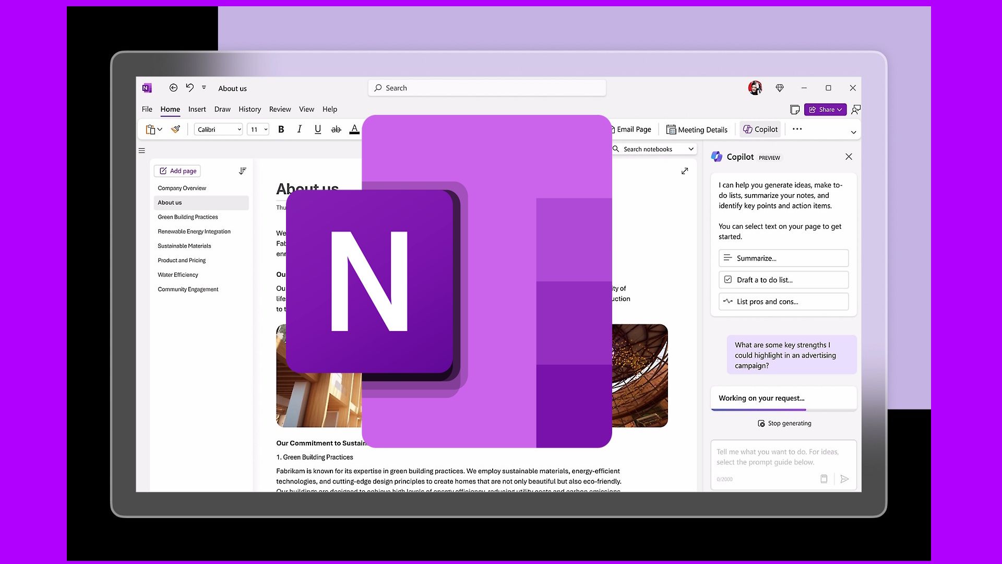Click the Draft a to do list button

point(783,279)
